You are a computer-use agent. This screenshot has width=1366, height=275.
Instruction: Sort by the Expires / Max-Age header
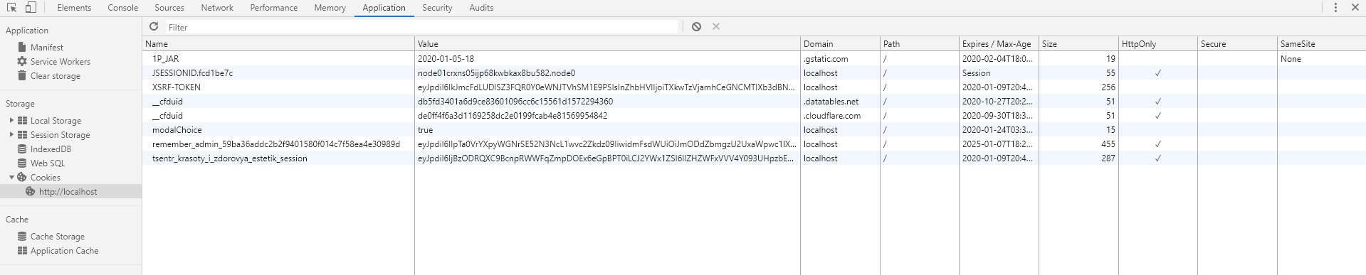click(x=999, y=43)
